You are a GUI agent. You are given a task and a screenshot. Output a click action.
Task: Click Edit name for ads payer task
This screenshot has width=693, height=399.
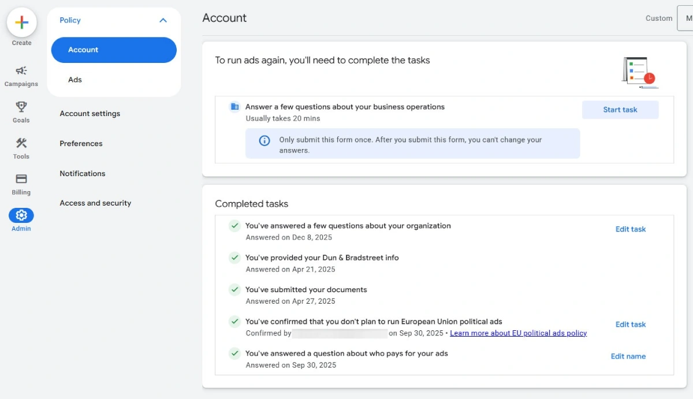[628, 356]
